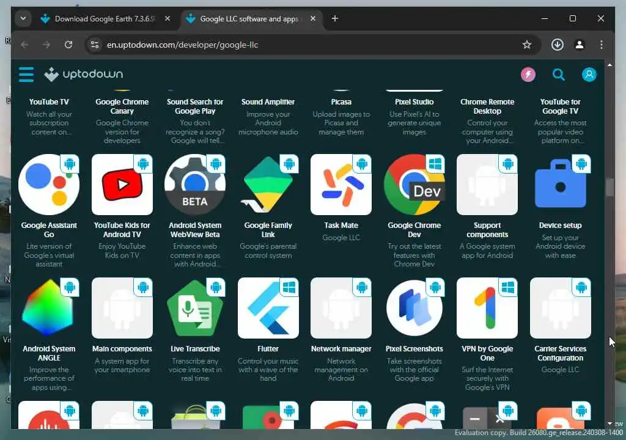The height and width of the screenshot is (440, 626).
Task: Open the Uptodown hamburger menu
Action: click(26, 75)
